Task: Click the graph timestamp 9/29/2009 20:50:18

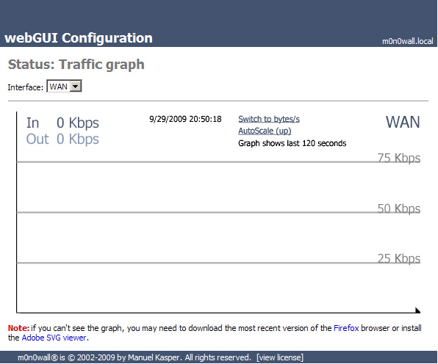Action: (185, 119)
